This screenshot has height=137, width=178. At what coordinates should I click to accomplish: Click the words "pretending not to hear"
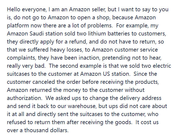[132, 58]
